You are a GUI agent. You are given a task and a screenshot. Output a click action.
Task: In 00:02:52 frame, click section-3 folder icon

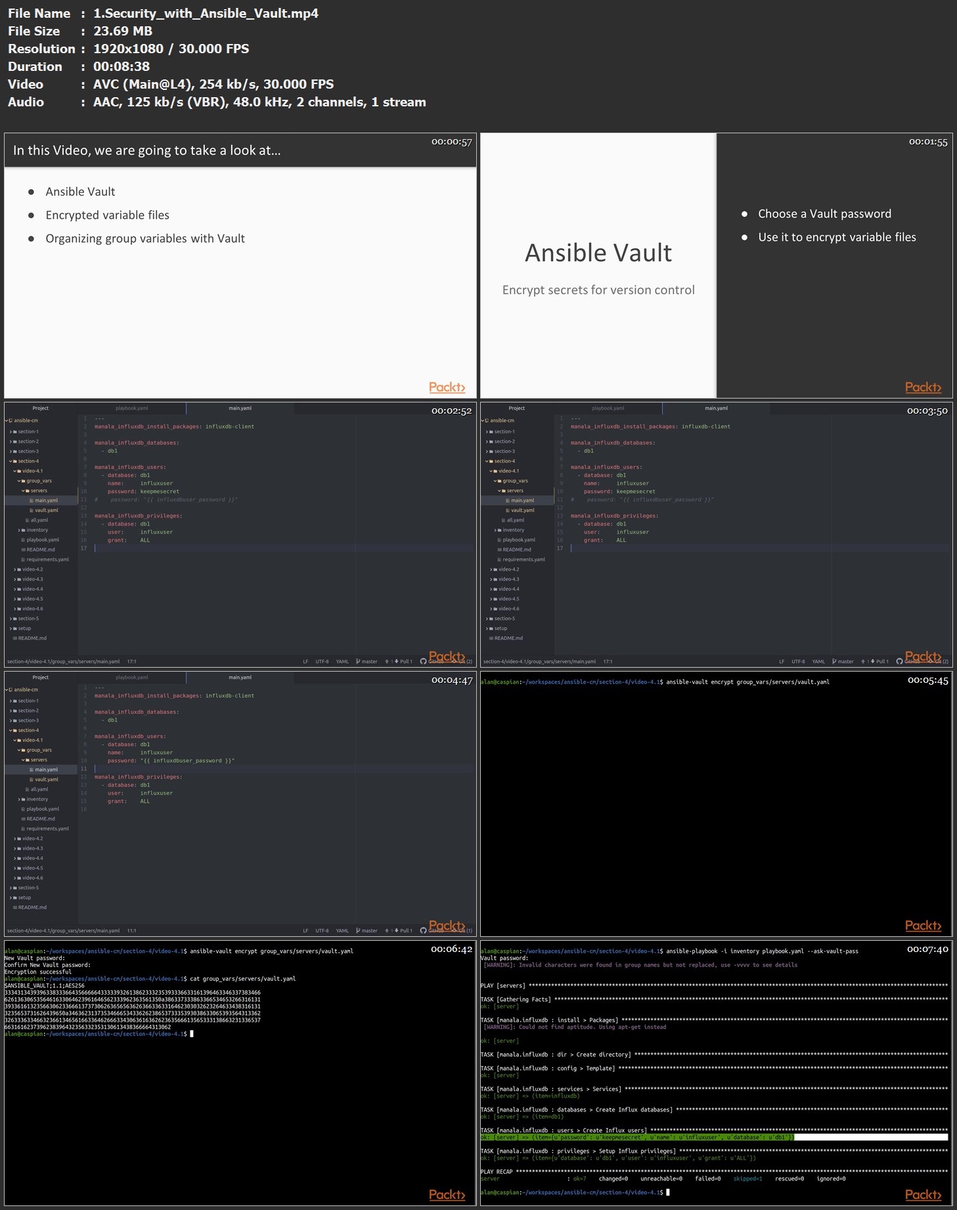(15, 452)
